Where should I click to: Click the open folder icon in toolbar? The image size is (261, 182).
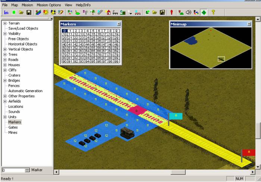click(21, 12)
